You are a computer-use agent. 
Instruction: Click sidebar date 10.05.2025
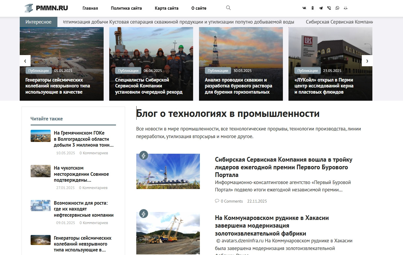click(x=66, y=153)
